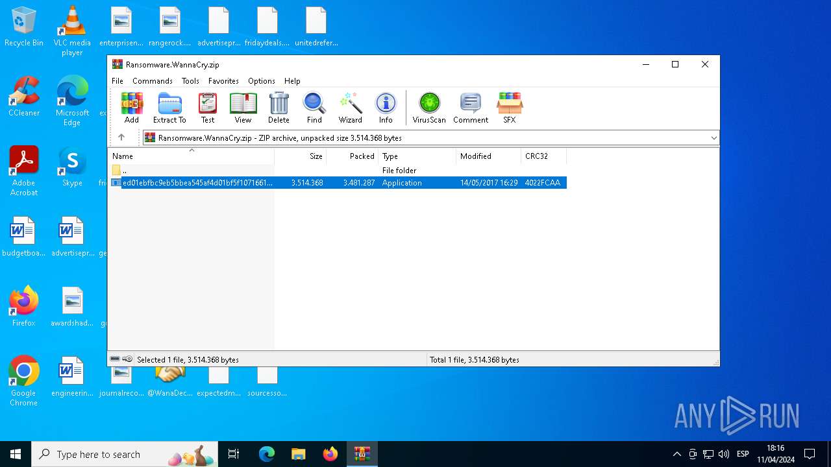Viewport: 831px width, 467px height.
Task: Show archive Info
Action: (x=386, y=108)
